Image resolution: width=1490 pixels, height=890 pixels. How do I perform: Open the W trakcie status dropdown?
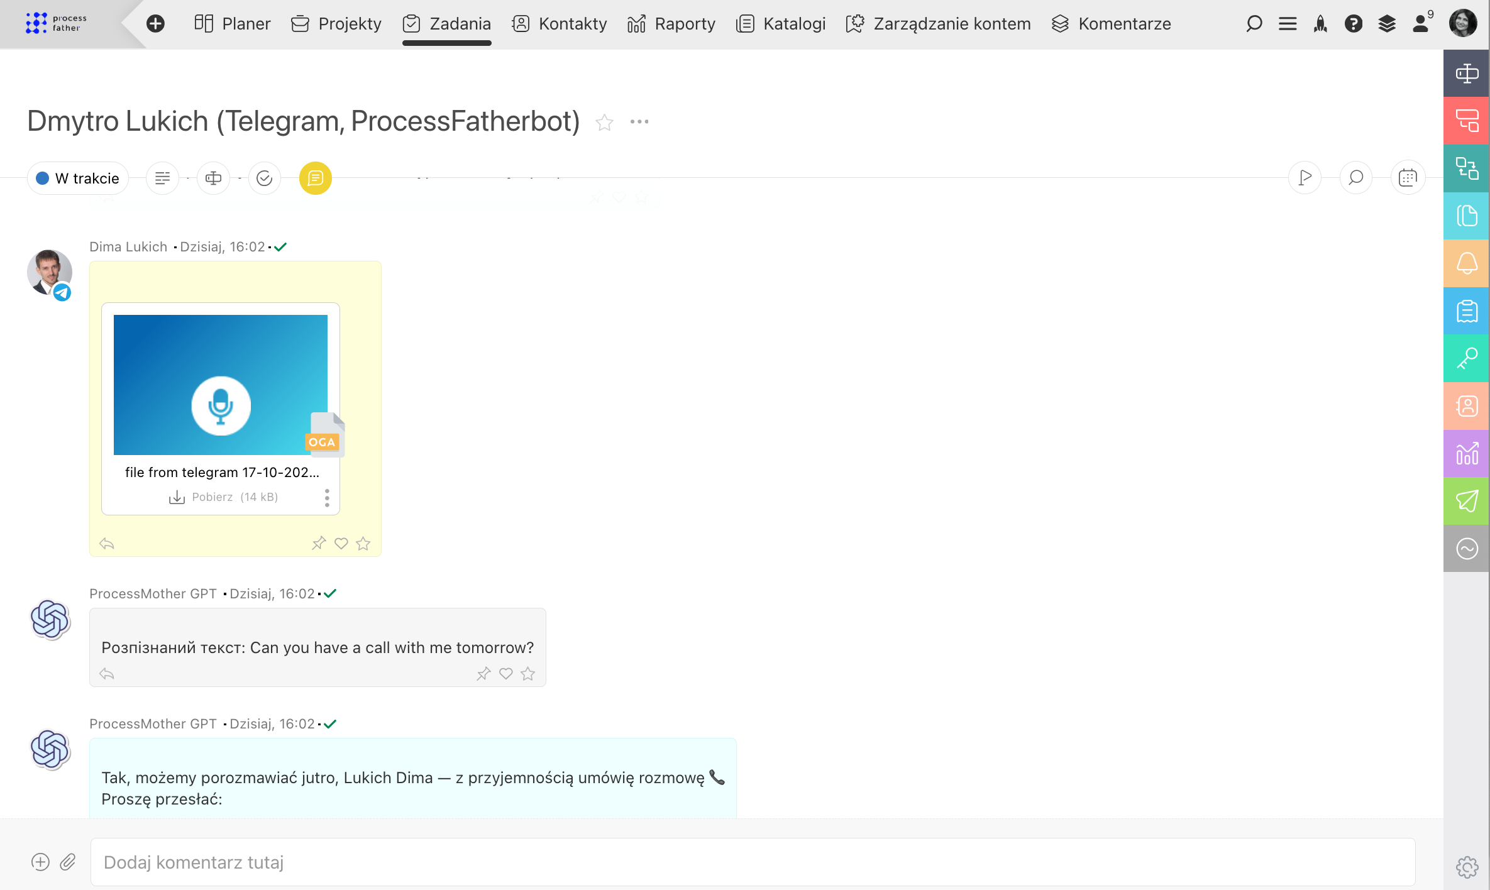tap(78, 179)
